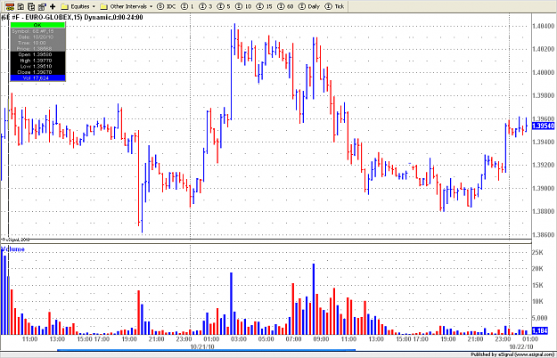Open the Other Intervals dropdown
The width and height of the screenshot is (557, 358).
pos(127,6)
